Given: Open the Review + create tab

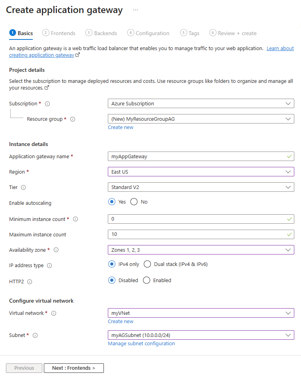Looking at the screenshot, I should tap(236, 33).
